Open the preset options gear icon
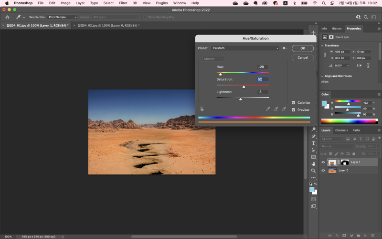 point(284,48)
